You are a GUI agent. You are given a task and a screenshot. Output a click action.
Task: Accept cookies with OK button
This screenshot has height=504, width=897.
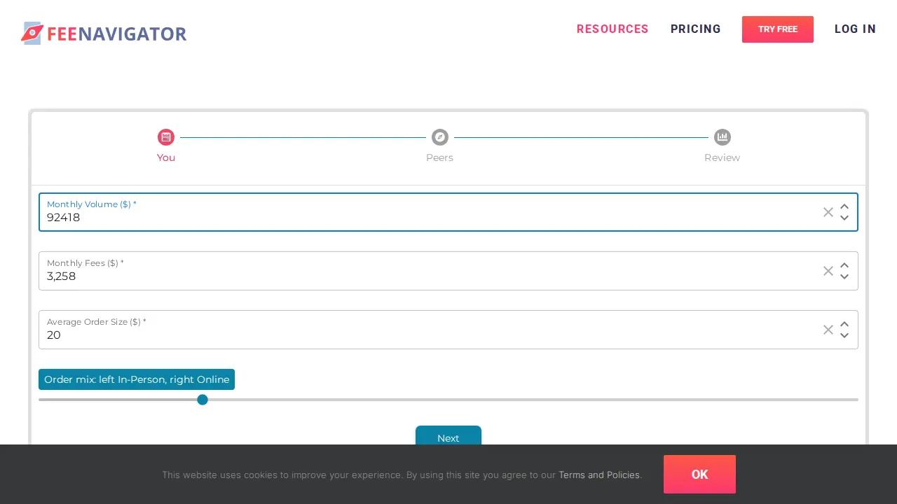click(699, 475)
